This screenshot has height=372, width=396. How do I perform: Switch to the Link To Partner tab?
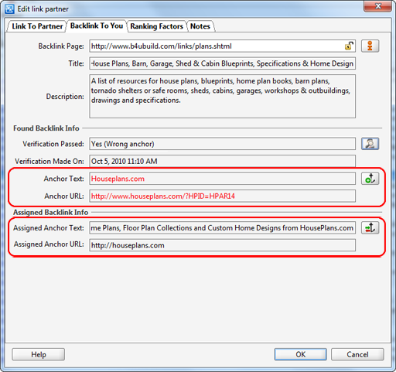click(37, 26)
